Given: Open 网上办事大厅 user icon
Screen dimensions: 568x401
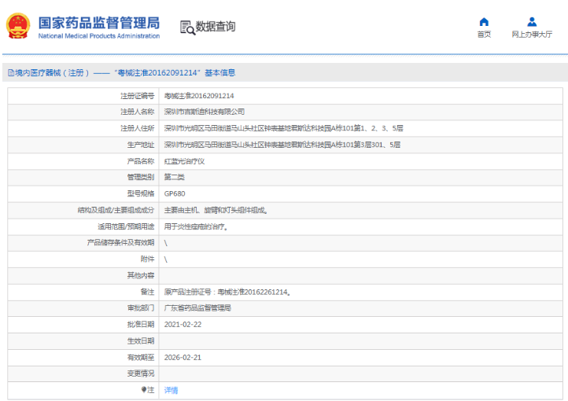Looking at the screenshot, I should click(532, 22).
